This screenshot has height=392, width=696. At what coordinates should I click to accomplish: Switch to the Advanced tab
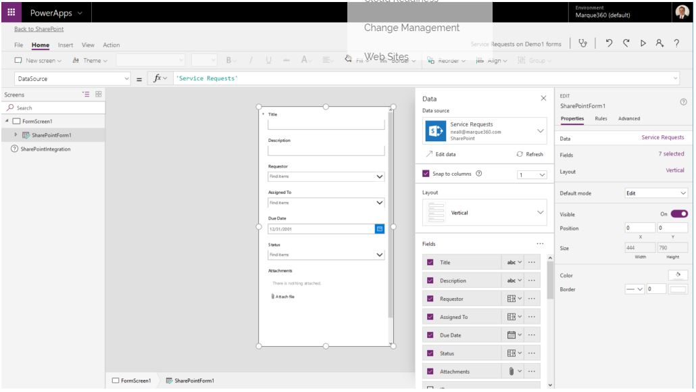[x=629, y=118]
